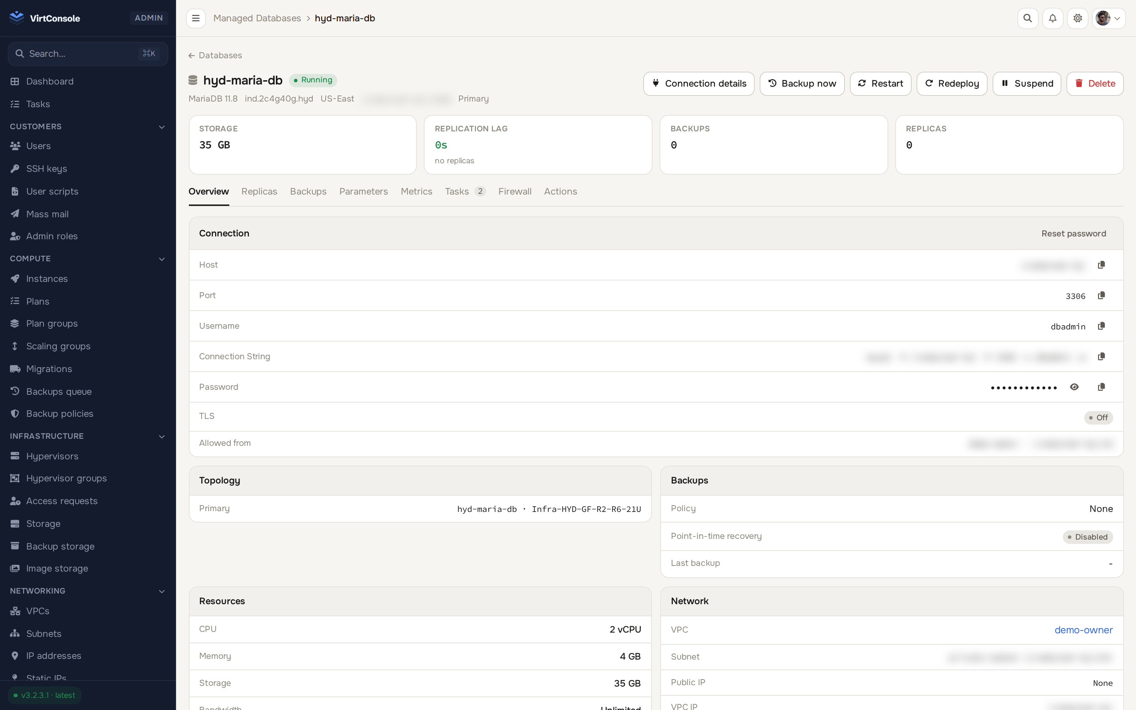The width and height of the screenshot is (1136, 710).
Task: Open the notifications bell
Action: point(1053,18)
